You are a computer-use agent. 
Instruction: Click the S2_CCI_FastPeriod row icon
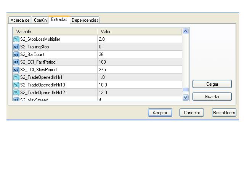[x=16, y=62]
